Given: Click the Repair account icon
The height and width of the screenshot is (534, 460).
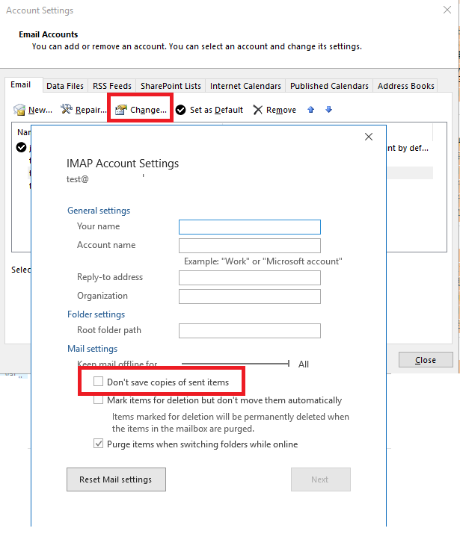Looking at the screenshot, I should click(67, 110).
